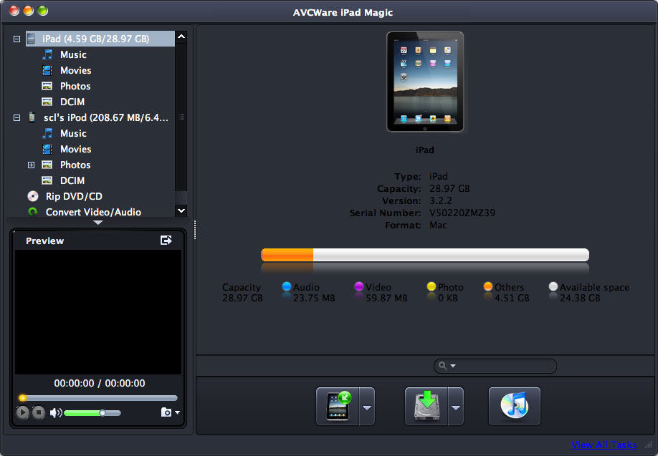Open Music under the iPad
Screen dimensions: 658x456
[73, 55]
